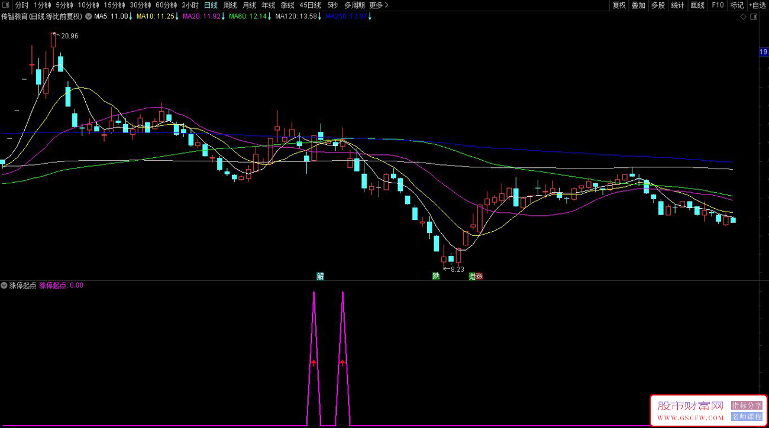The width and height of the screenshot is (769, 428).
Task: Open the green 跌 event marker
Action: pyautogui.click(x=436, y=276)
